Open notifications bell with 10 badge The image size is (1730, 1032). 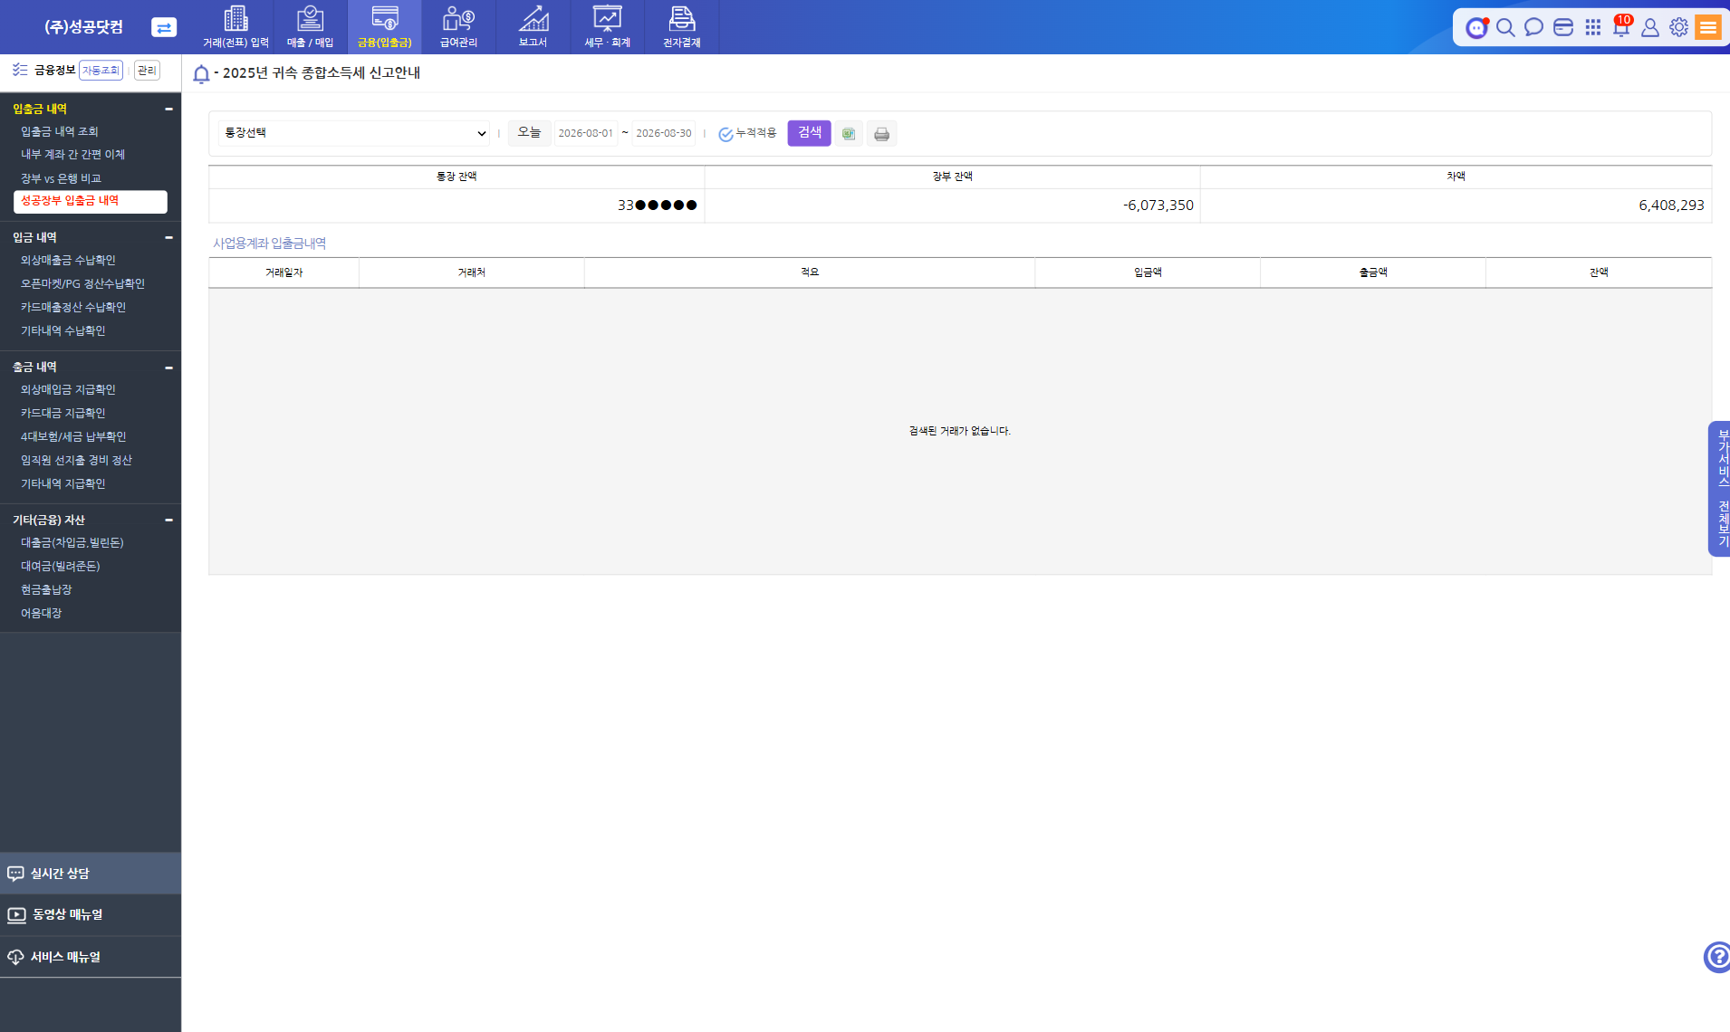click(x=1621, y=25)
